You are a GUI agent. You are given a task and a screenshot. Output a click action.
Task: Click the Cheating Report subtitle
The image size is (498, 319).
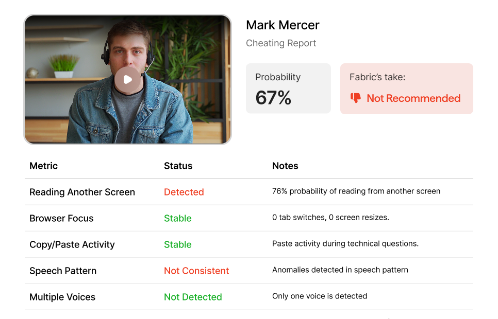(281, 43)
